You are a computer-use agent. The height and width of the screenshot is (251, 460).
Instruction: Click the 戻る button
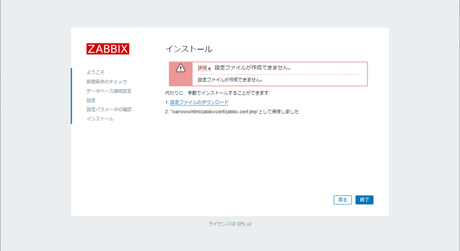342,200
